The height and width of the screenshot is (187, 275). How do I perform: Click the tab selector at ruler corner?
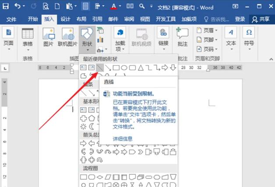pyautogui.click(x=5, y=68)
